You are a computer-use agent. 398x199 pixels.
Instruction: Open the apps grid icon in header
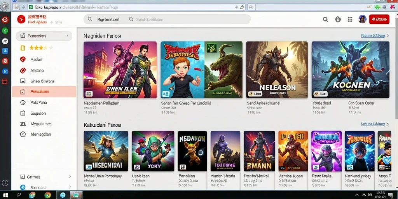coord(350,19)
